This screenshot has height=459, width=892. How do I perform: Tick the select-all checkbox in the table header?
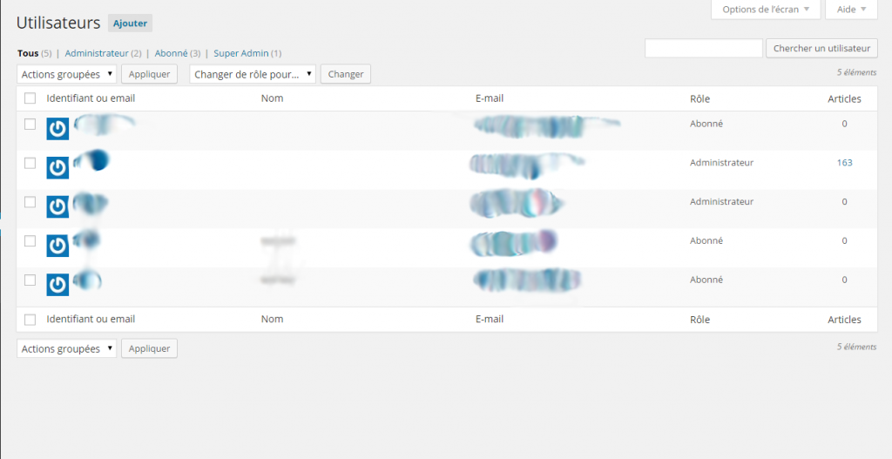(30, 98)
